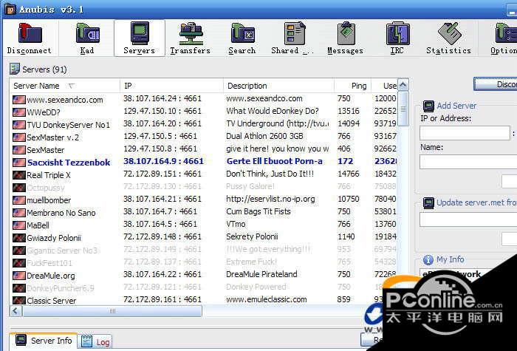Click the Servers (91) list icon
The image size is (517, 351).
coord(15,69)
